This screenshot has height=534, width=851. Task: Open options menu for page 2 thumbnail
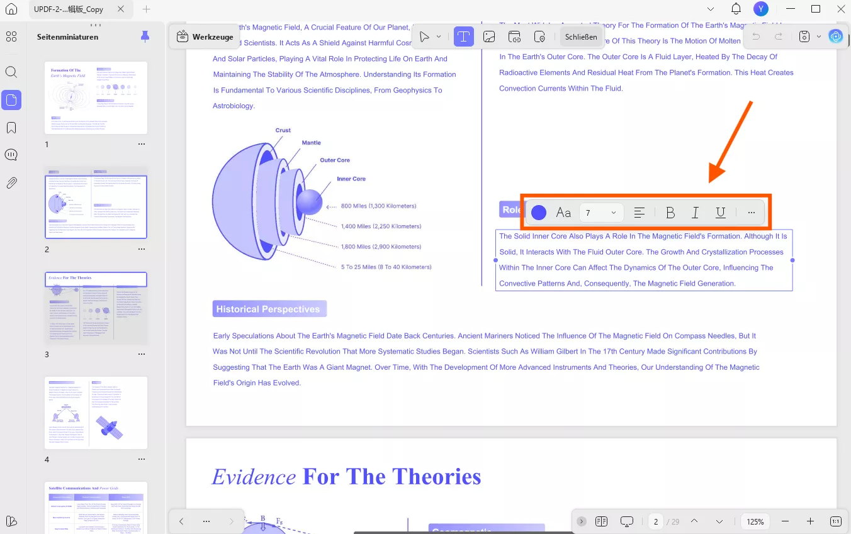click(142, 249)
